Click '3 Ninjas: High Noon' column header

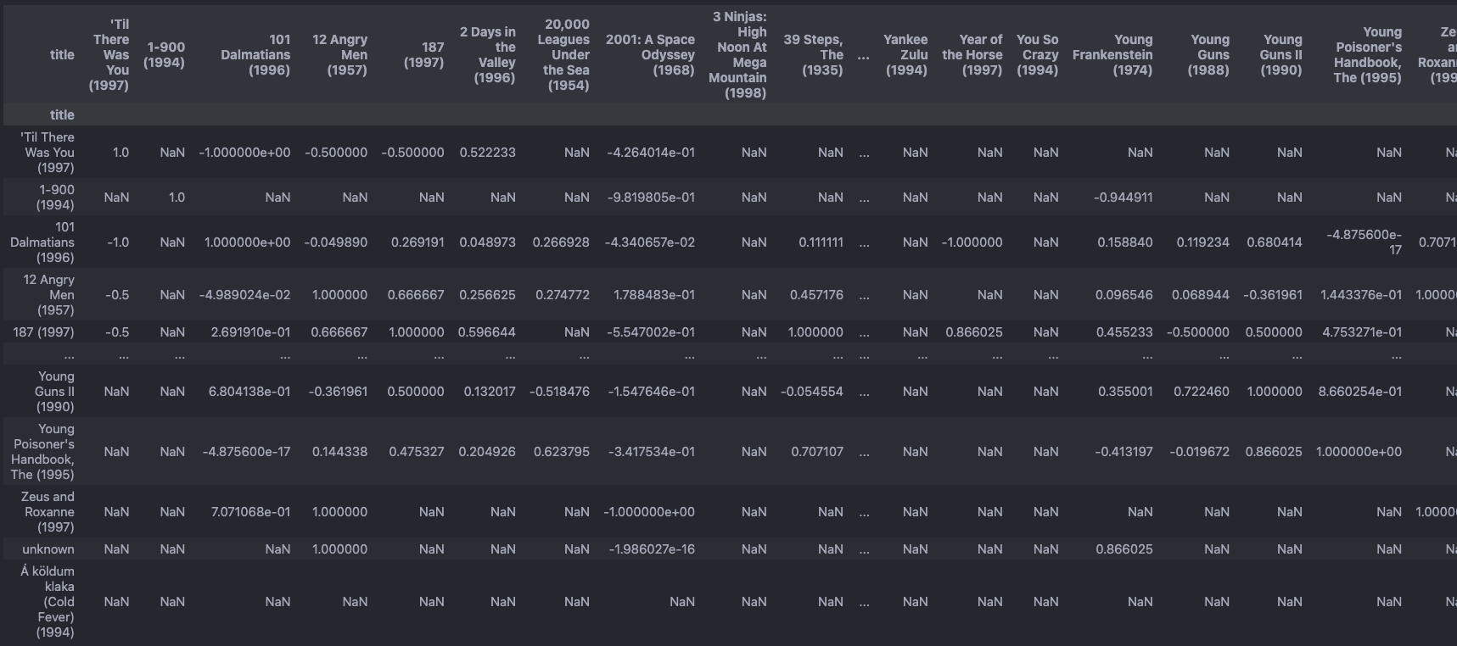739,55
